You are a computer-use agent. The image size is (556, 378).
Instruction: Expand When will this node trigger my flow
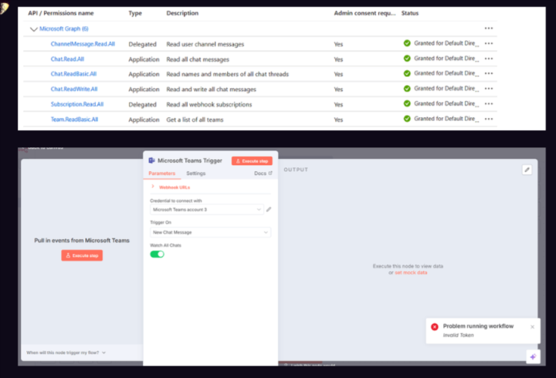66,353
